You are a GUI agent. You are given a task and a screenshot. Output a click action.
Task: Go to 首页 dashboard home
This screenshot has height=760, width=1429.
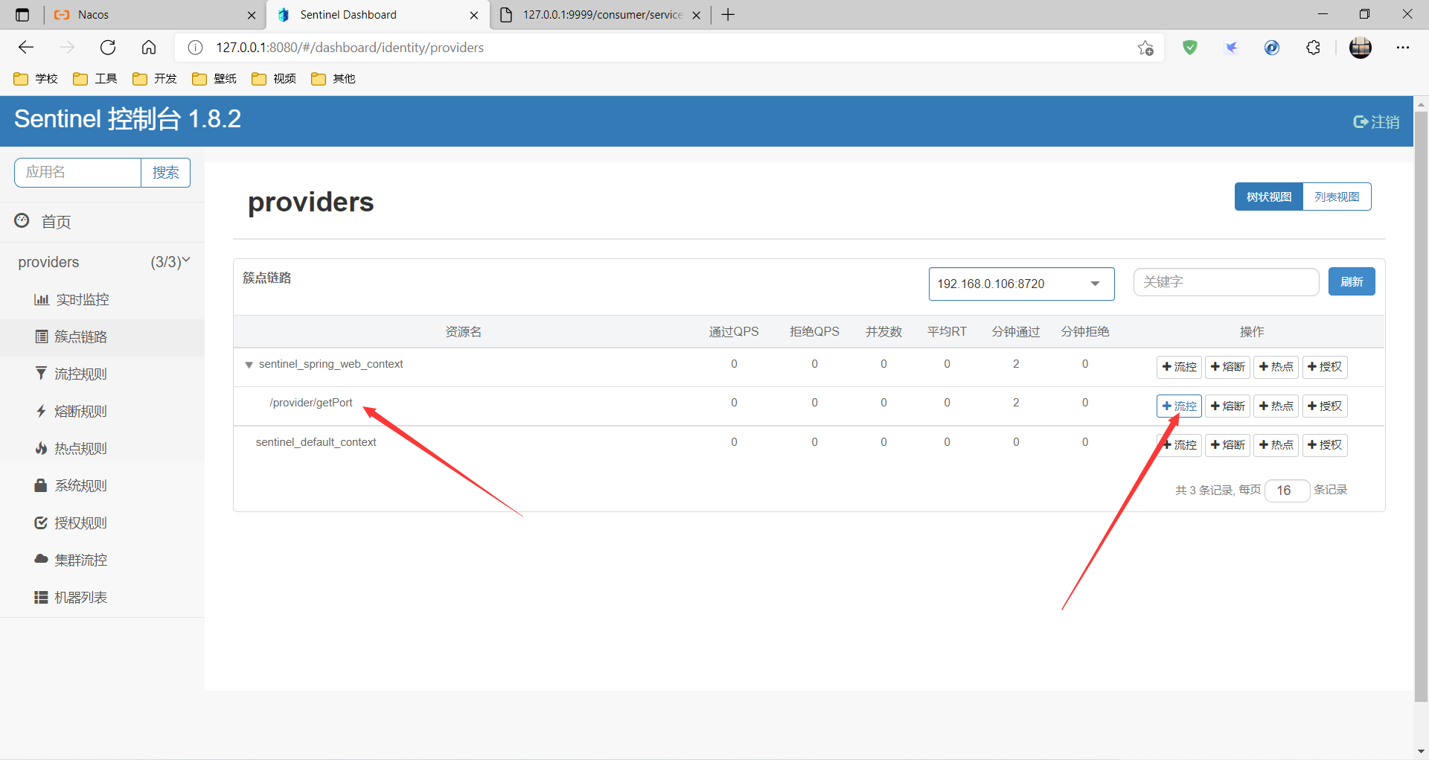pyautogui.click(x=43, y=221)
